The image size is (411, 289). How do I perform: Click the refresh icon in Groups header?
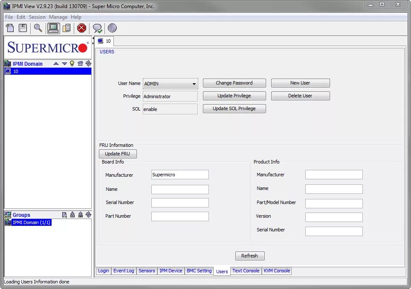(x=88, y=215)
